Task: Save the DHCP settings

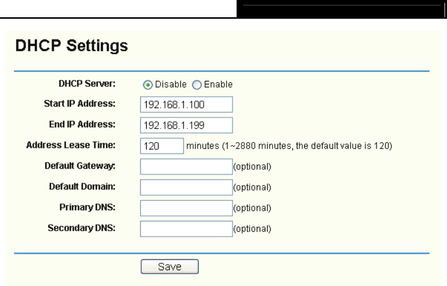Action: click(169, 267)
